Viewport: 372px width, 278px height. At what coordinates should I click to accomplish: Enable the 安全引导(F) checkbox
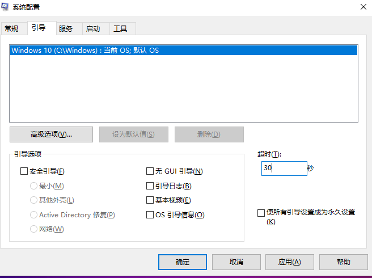24,171
